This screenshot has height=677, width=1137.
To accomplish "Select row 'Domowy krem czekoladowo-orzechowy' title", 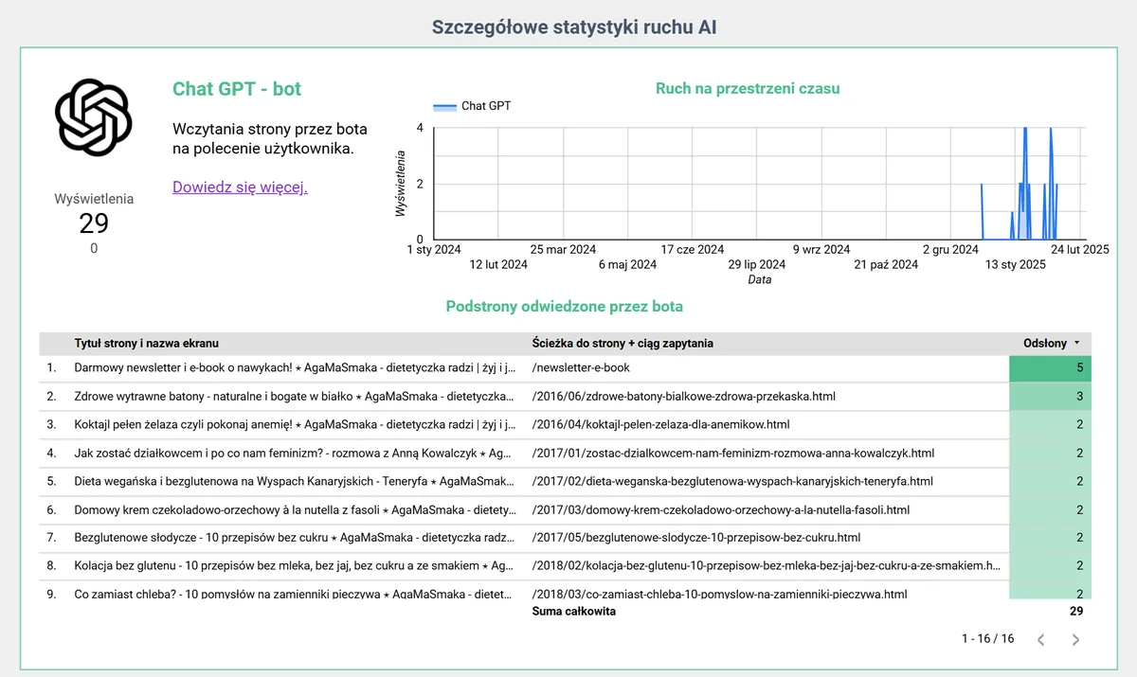I will [296, 510].
